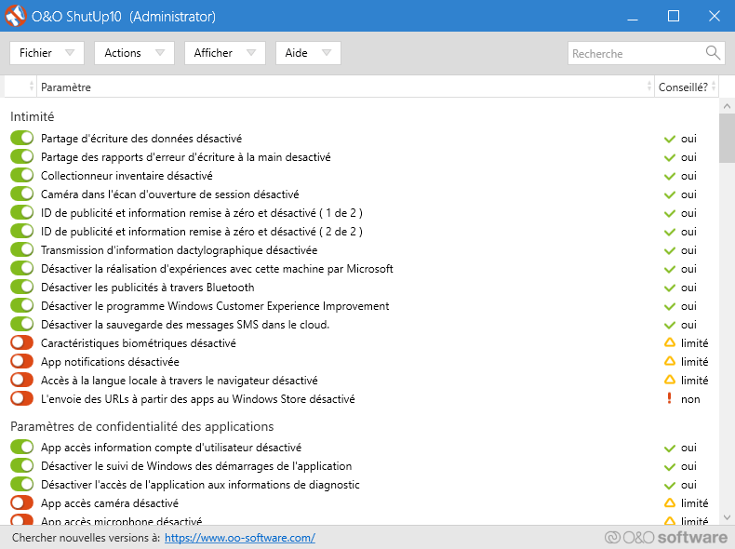
Task: Click check icon for App accès information compte row
Action: click(x=669, y=449)
